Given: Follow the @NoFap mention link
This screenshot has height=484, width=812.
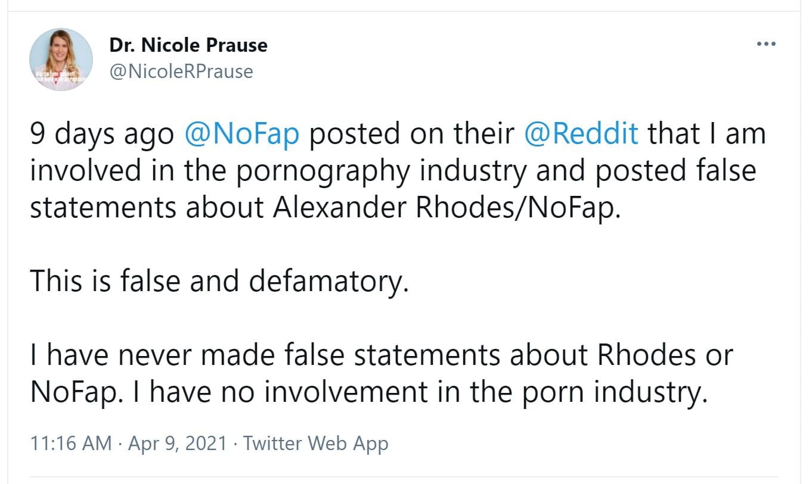Looking at the screenshot, I should tap(241, 134).
